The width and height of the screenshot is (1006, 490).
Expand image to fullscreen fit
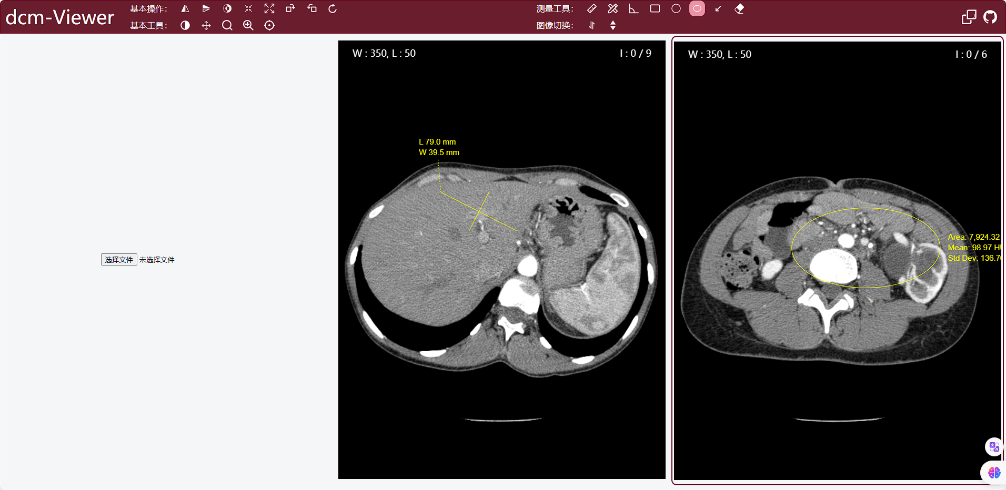coord(269,8)
